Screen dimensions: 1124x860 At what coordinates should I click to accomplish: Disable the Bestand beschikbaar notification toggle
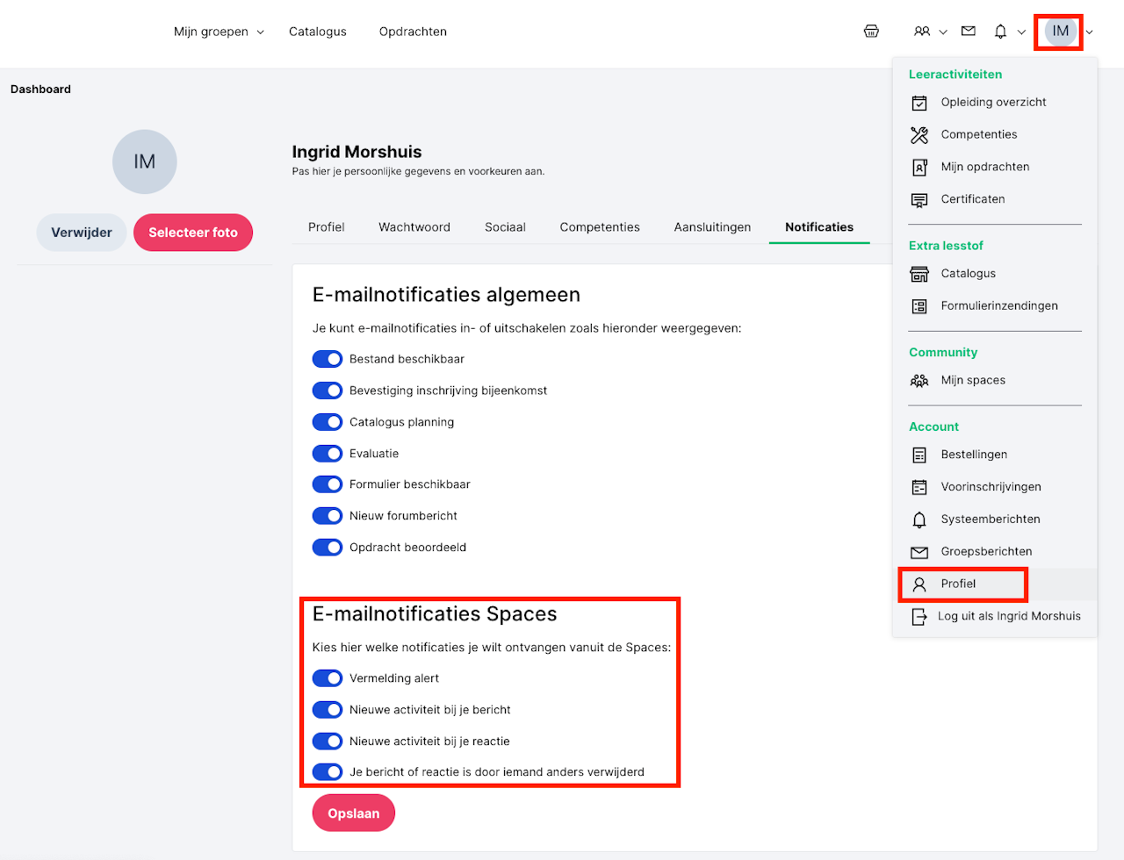(x=328, y=359)
